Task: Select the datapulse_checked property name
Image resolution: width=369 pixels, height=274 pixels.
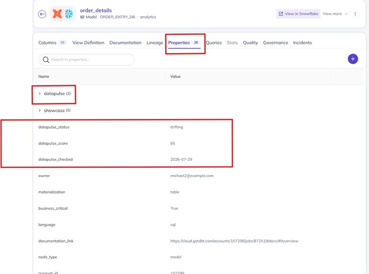Action: tap(56, 159)
